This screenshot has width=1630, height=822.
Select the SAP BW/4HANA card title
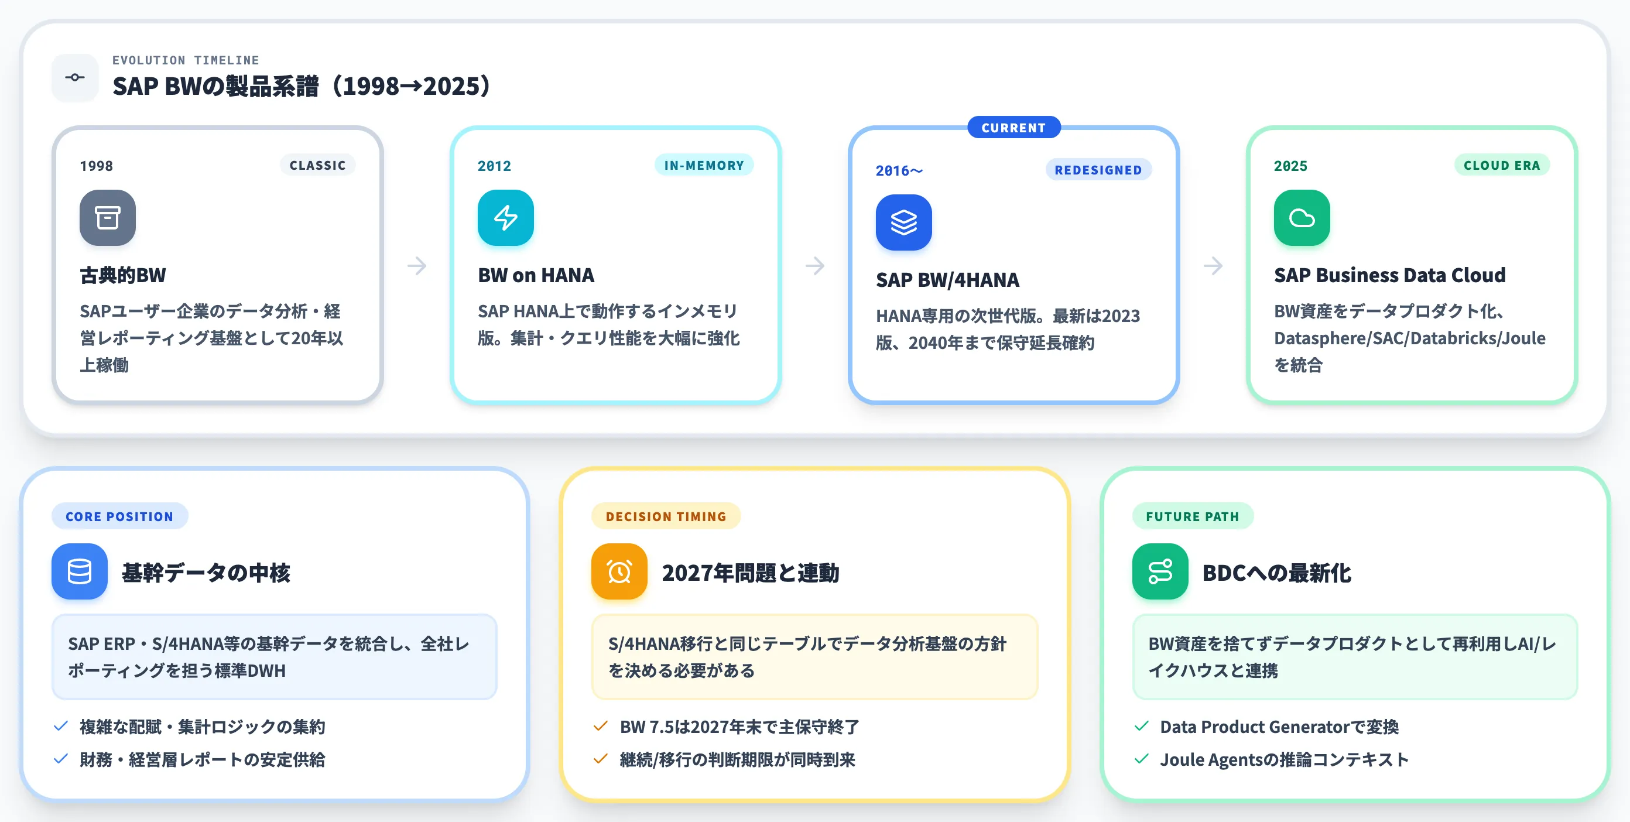947,280
